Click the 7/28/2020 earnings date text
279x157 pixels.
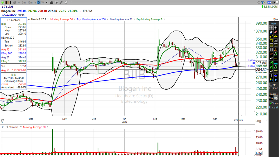pos(9,15)
